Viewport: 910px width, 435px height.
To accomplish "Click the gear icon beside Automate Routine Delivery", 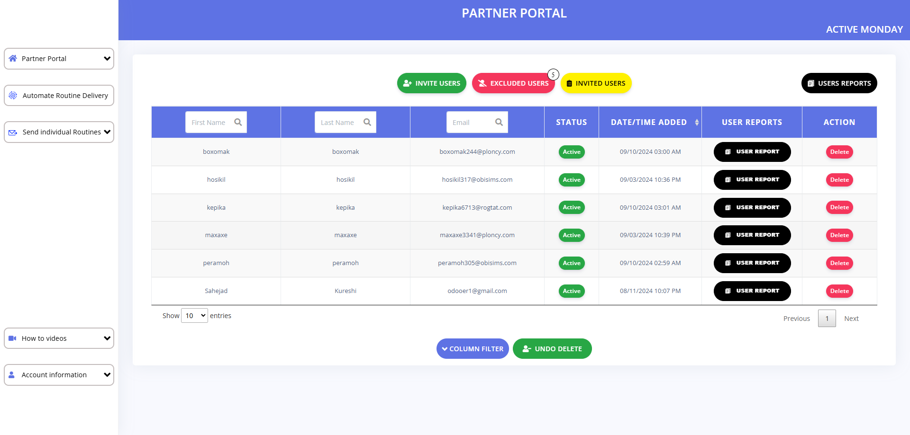I will coord(13,95).
